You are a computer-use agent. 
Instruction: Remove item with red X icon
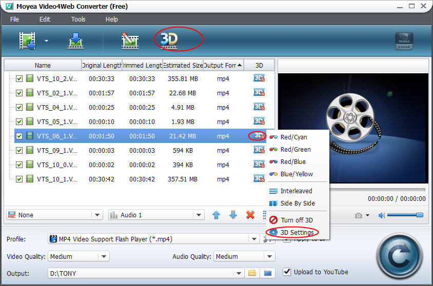pos(250,215)
